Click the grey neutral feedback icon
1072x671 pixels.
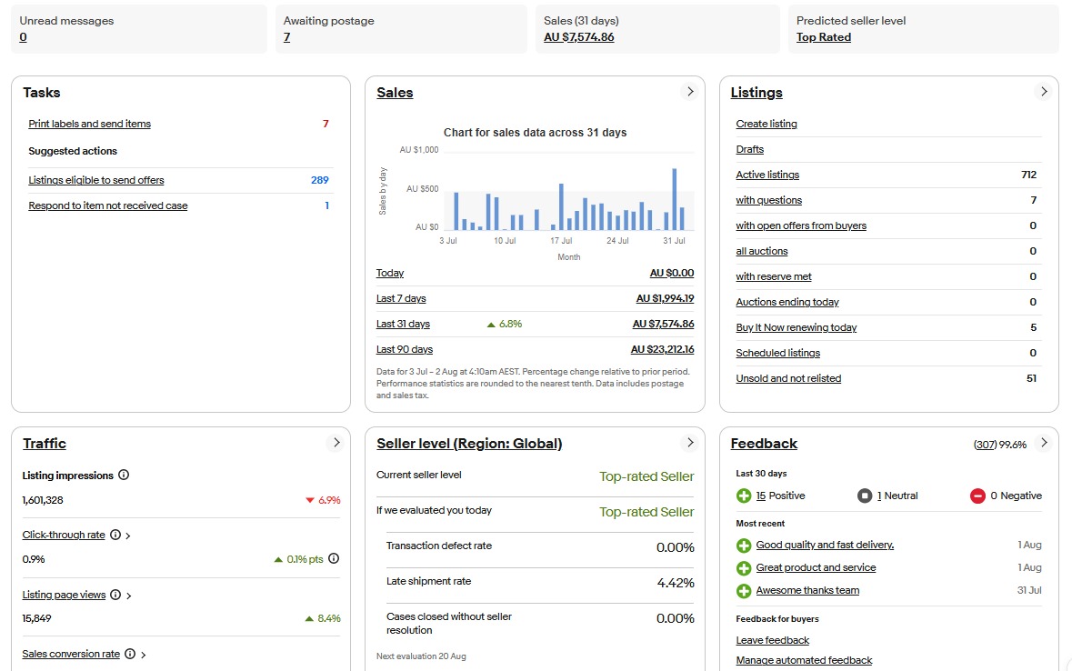click(865, 496)
